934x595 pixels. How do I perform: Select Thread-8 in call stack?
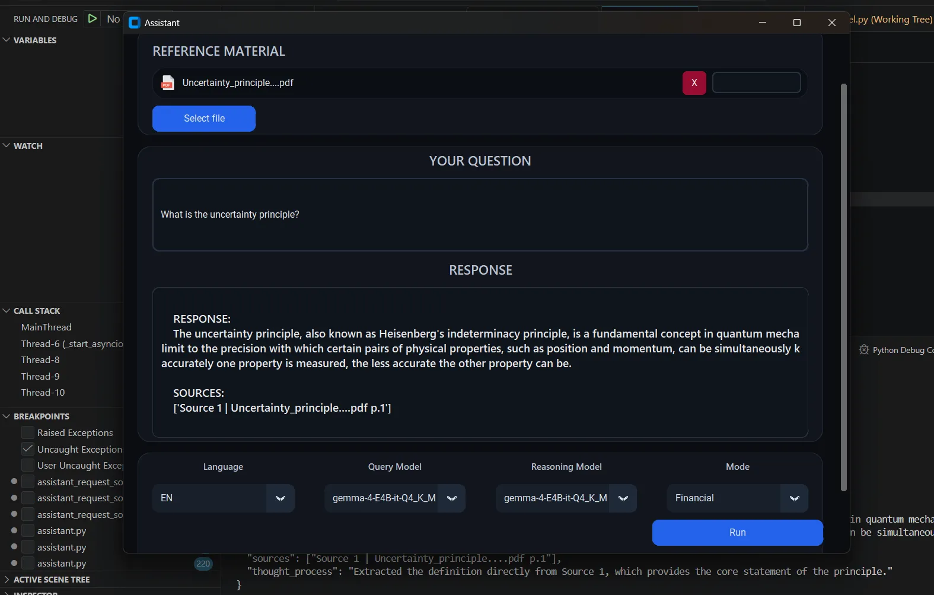[40, 359]
